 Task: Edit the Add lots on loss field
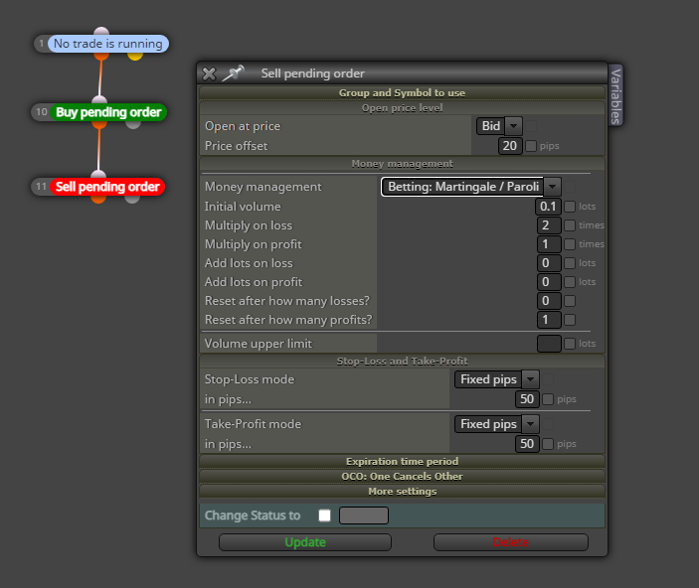click(x=549, y=263)
